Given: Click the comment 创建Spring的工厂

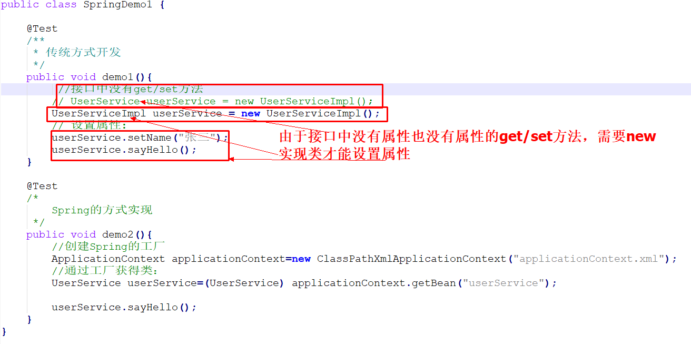Looking at the screenshot, I should pyautogui.click(x=108, y=247).
